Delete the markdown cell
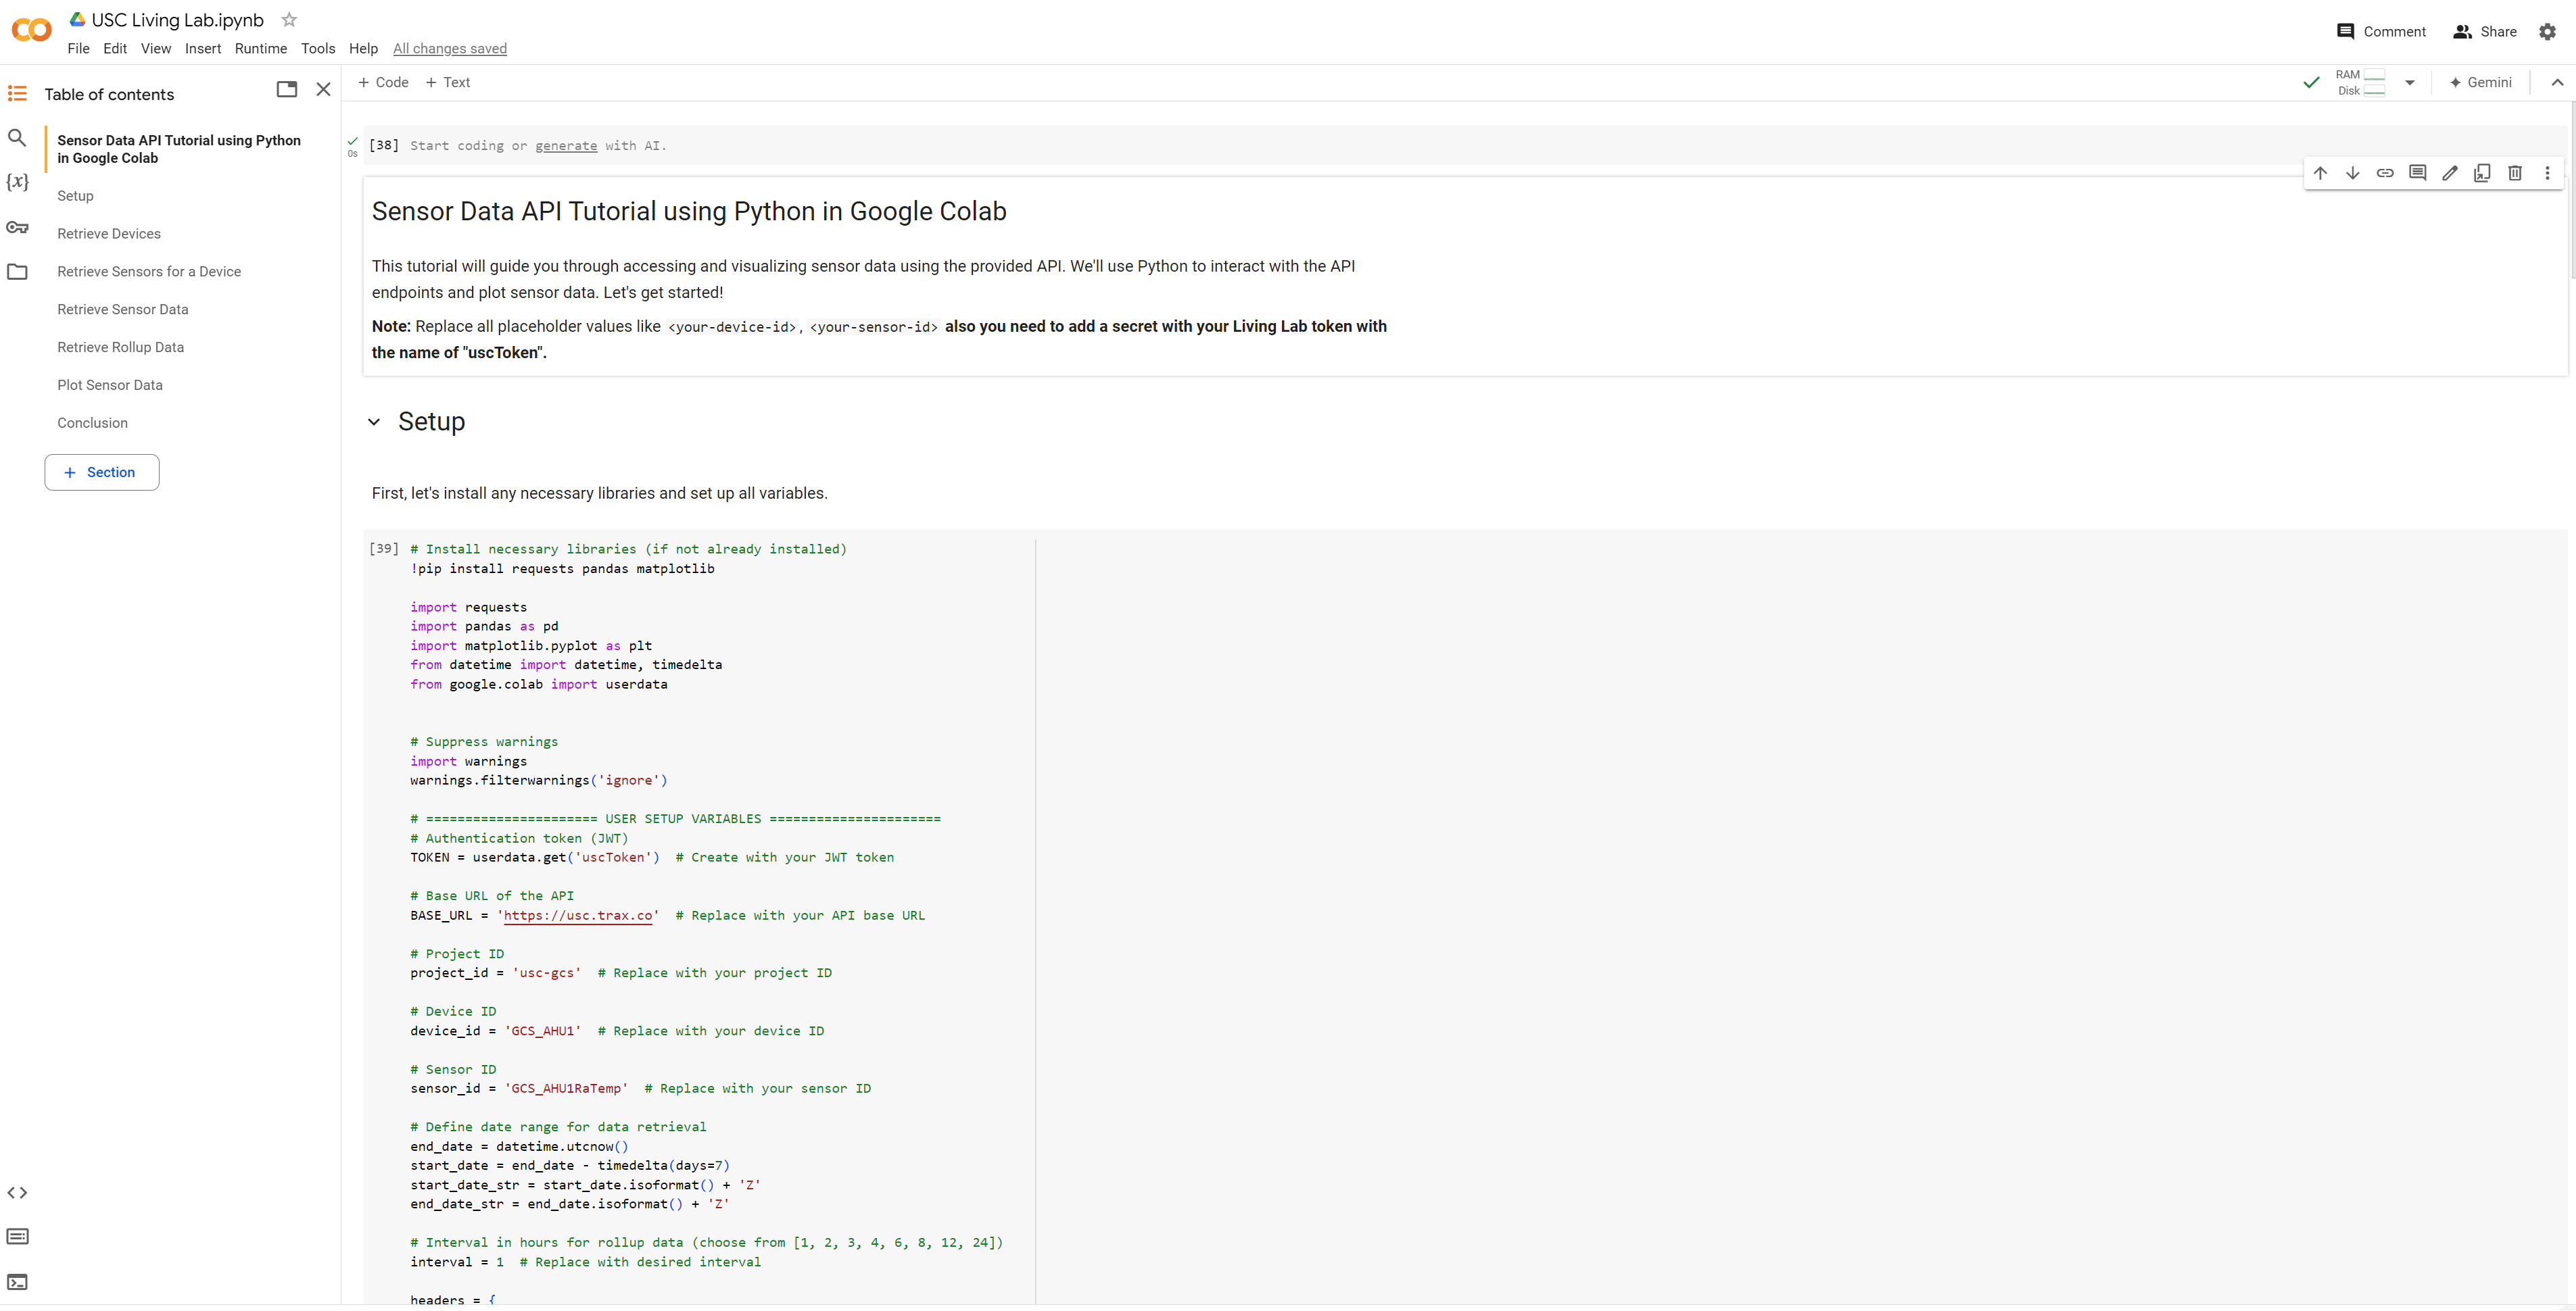The height and width of the screenshot is (1311, 2576). (2515, 172)
